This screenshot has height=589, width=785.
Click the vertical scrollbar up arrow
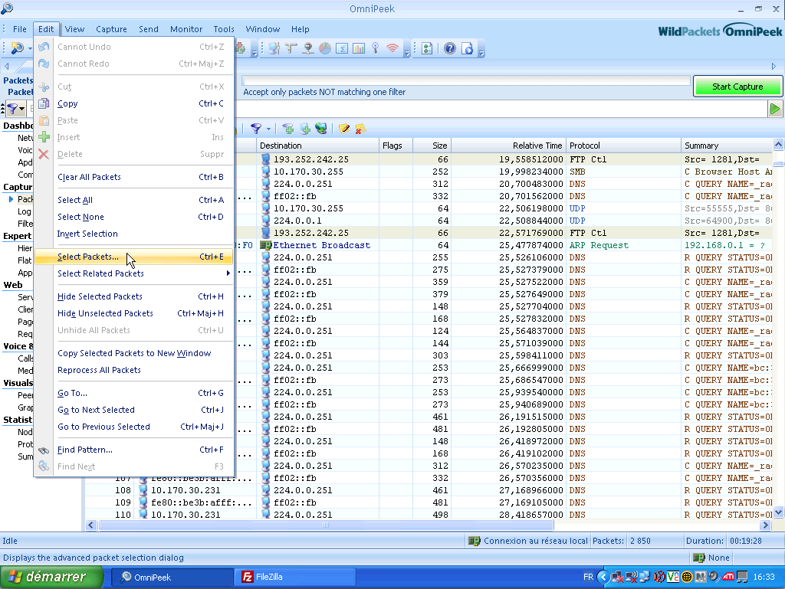tap(779, 145)
